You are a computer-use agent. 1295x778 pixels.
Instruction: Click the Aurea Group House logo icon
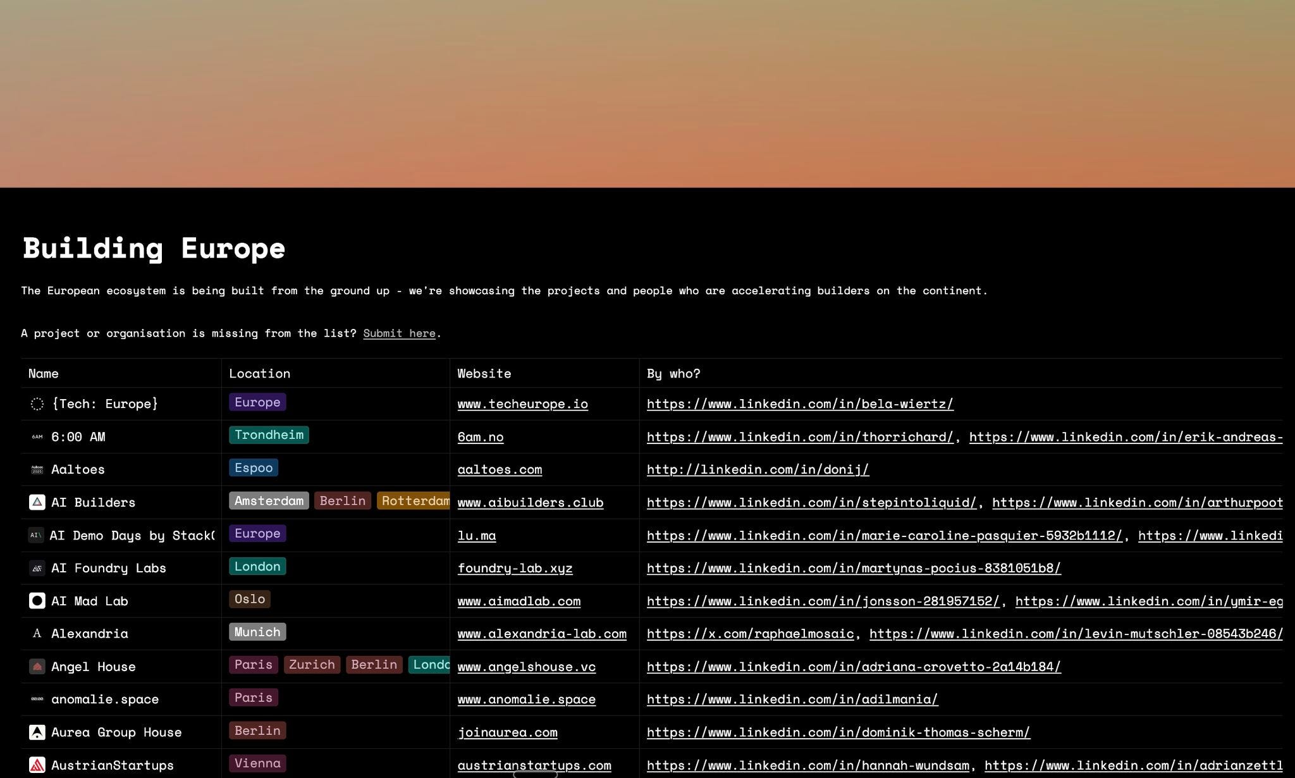click(37, 732)
